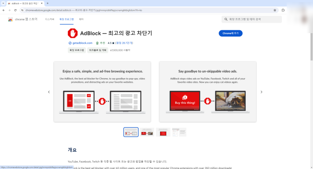Go back to the previous page
Viewport: 313px width, 169px height.
[x=4, y=10]
